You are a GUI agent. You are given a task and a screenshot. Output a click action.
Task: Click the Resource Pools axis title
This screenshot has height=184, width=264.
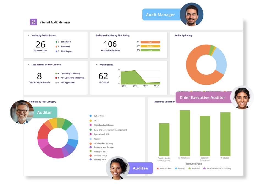tap(194, 164)
